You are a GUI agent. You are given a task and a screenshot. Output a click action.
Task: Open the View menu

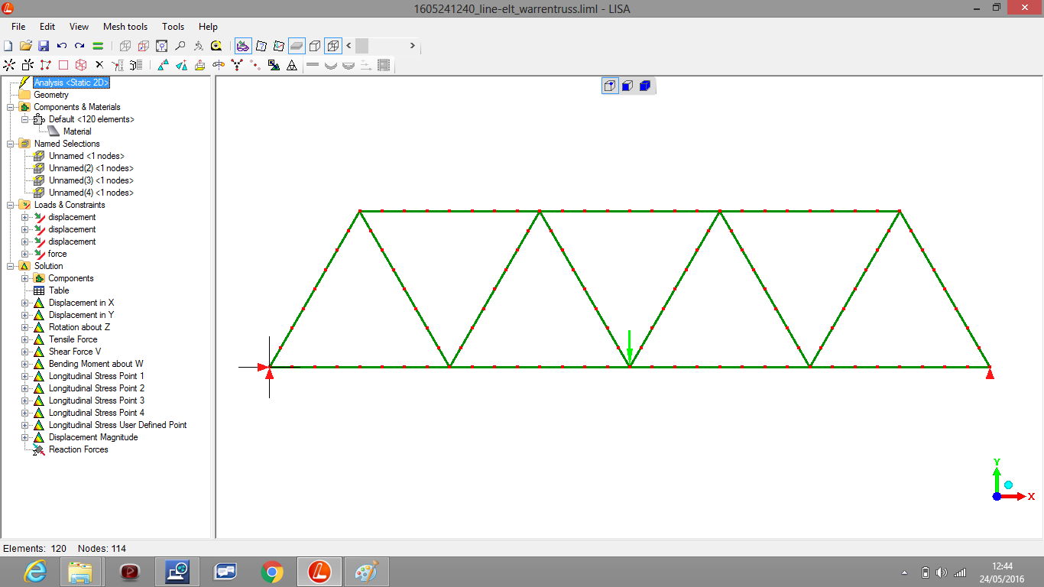79,27
